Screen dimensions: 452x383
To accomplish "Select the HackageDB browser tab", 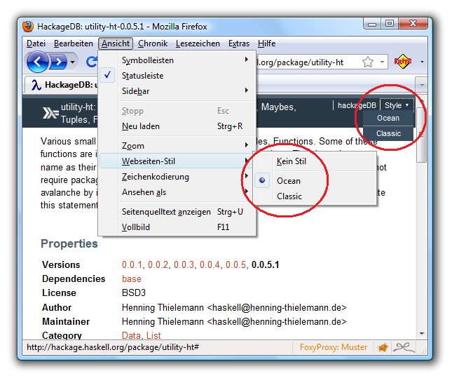I will [62, 85].
